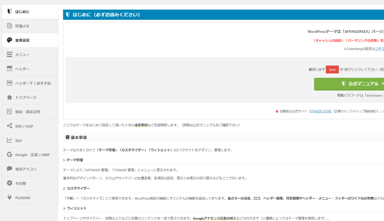The width and height of the screenshot is (384, 221).
Task: Open the 投稿・固定記事 tab
Action: (30, 112)
